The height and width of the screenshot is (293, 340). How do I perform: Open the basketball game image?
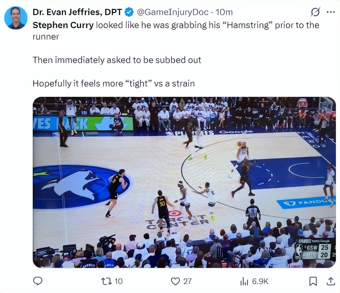[184, 182]
